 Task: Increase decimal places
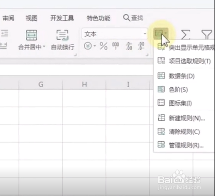pyautogui.click(x=129, y=46)
